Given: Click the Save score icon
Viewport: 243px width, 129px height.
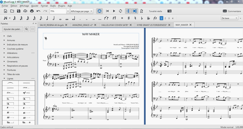Looking at the screenshot, I should (19, 11).
